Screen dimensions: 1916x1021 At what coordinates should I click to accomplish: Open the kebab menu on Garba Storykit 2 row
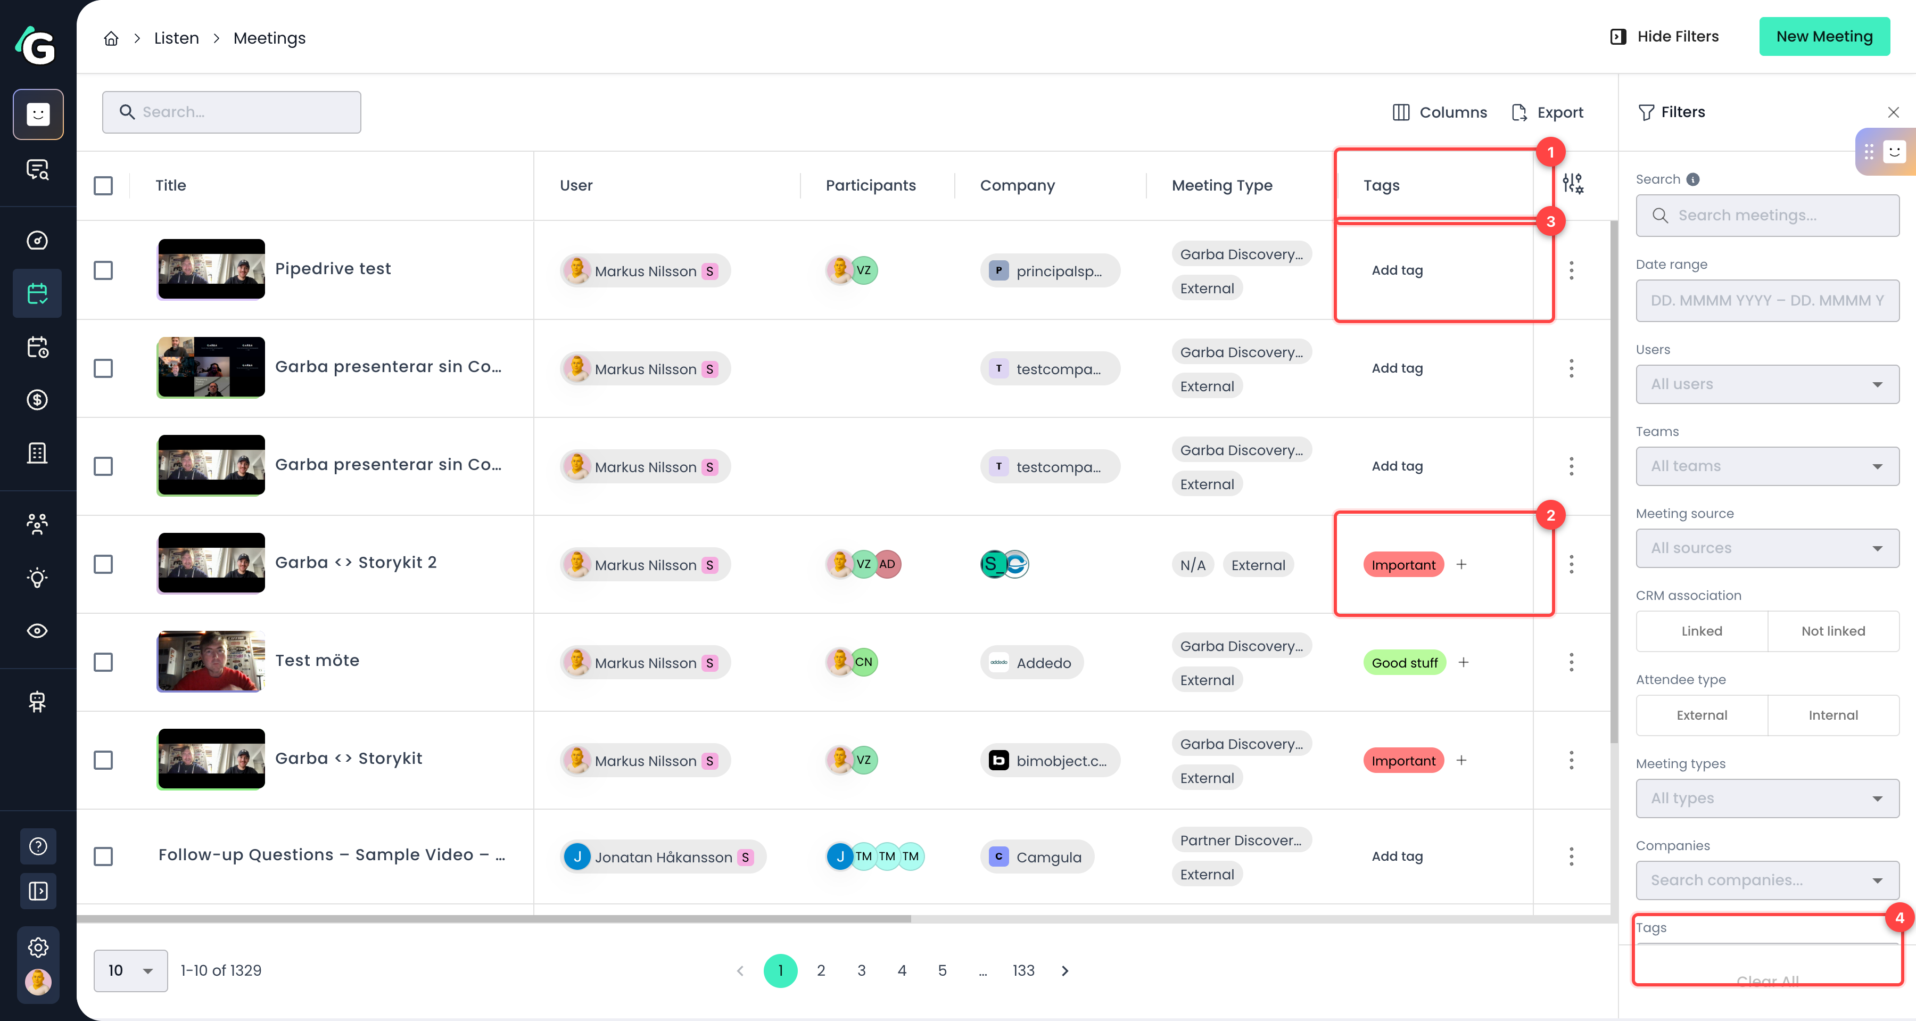(1572, 564)
